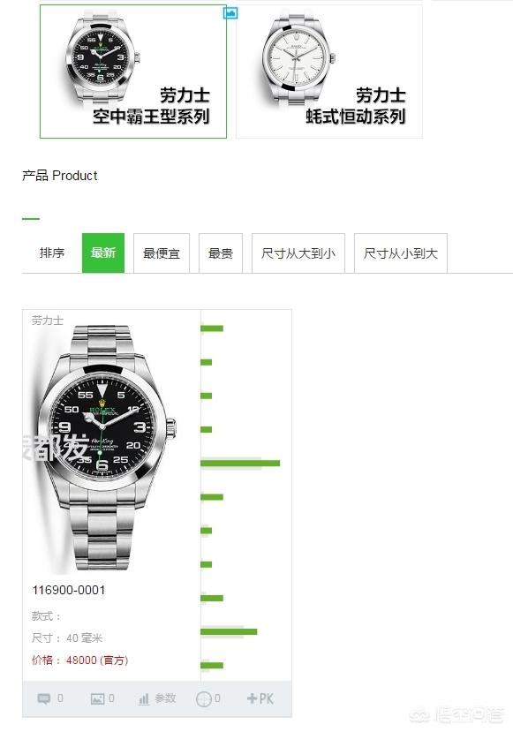
Task: Click the blue image badge on the Air-King card
Action: point(230,13)
